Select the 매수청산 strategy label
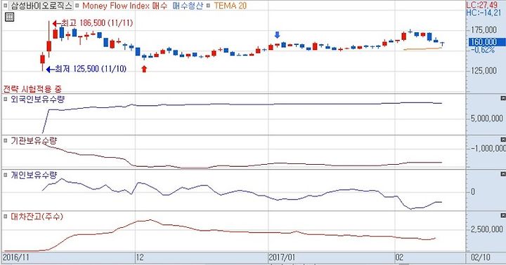Screen dimensions: 506x265 [188, 6]
